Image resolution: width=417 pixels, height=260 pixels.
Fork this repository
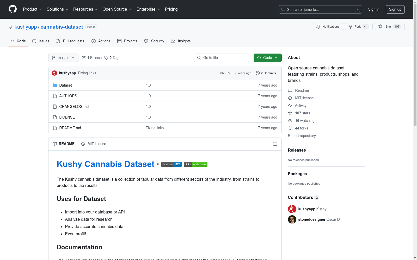coord(359,27)
